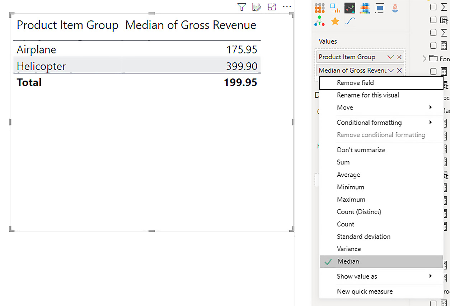The height and width of the screenshot is (306, 450).
Task: Expand the folder in the Fields list
Action: [425, 58]
